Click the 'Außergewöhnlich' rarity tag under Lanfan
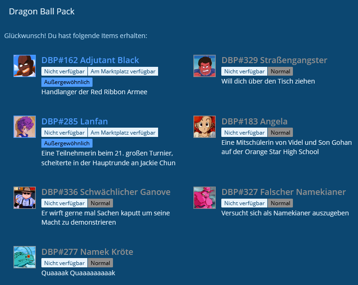 pyautogui.click(x=67, y=143)
